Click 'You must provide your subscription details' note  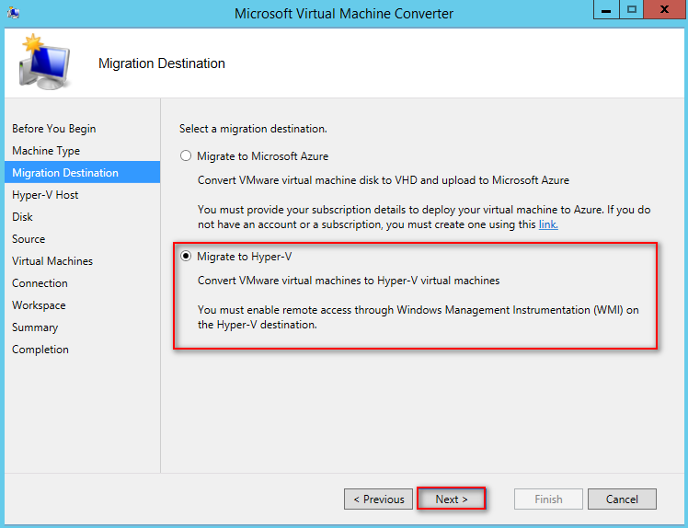[424, 217]
